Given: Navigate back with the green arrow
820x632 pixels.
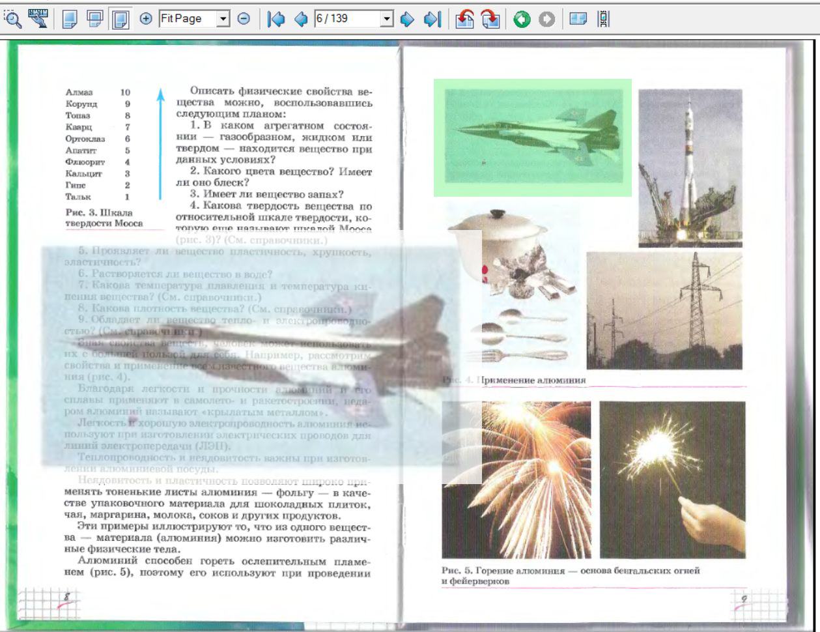Looking at the screenshot, I should coord(522,20).
